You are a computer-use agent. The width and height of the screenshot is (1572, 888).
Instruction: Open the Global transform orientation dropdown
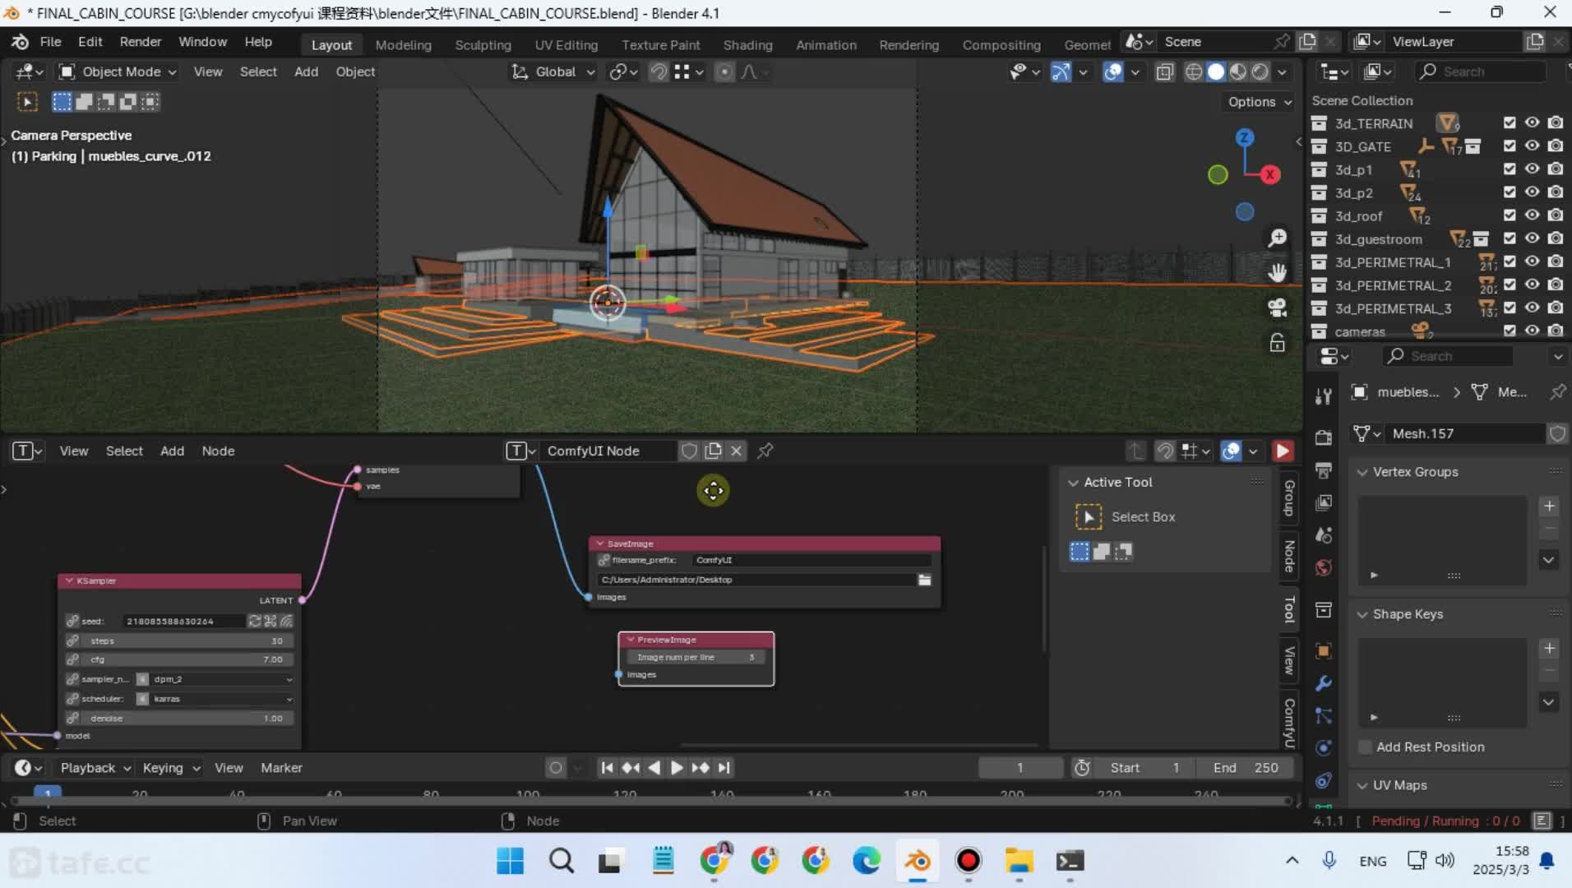(553, 72)
